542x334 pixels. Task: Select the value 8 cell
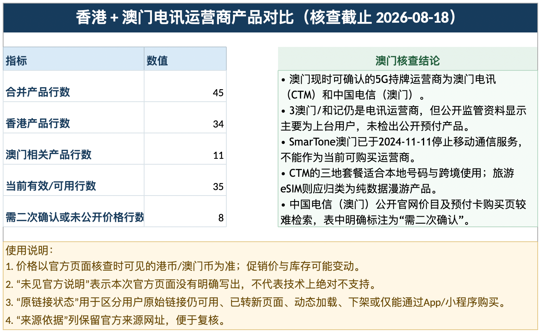point(185,212)
